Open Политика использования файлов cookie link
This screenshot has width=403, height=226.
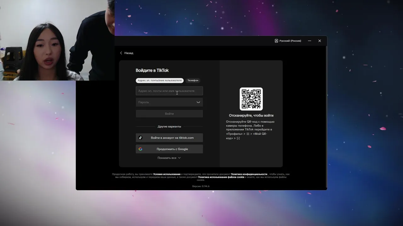pyautogui.click(x=221, y=177)
